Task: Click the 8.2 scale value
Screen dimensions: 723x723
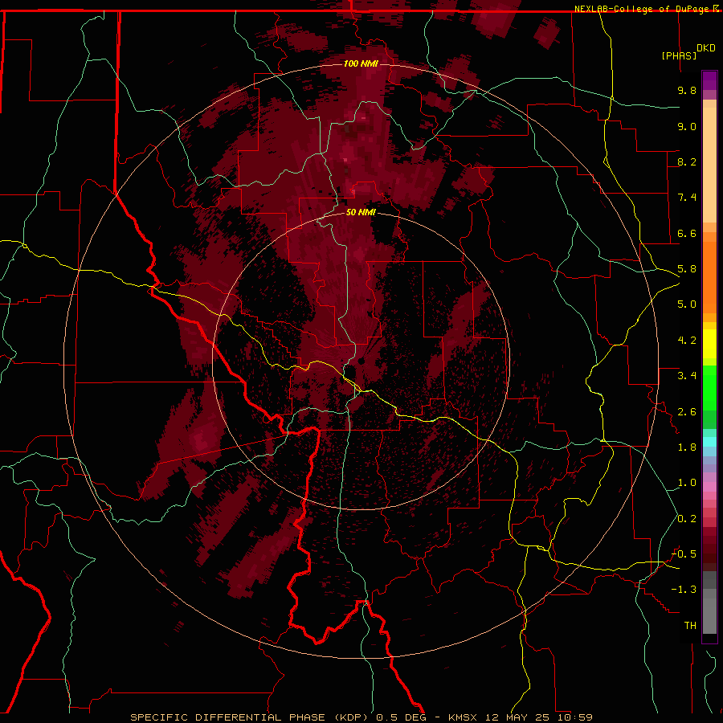Action: coord(687,161)
